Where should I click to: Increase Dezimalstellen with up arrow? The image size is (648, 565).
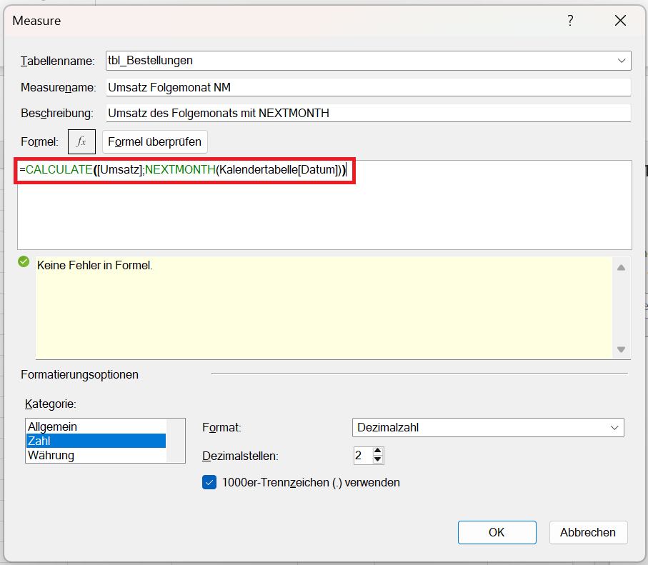coord(378,451)
